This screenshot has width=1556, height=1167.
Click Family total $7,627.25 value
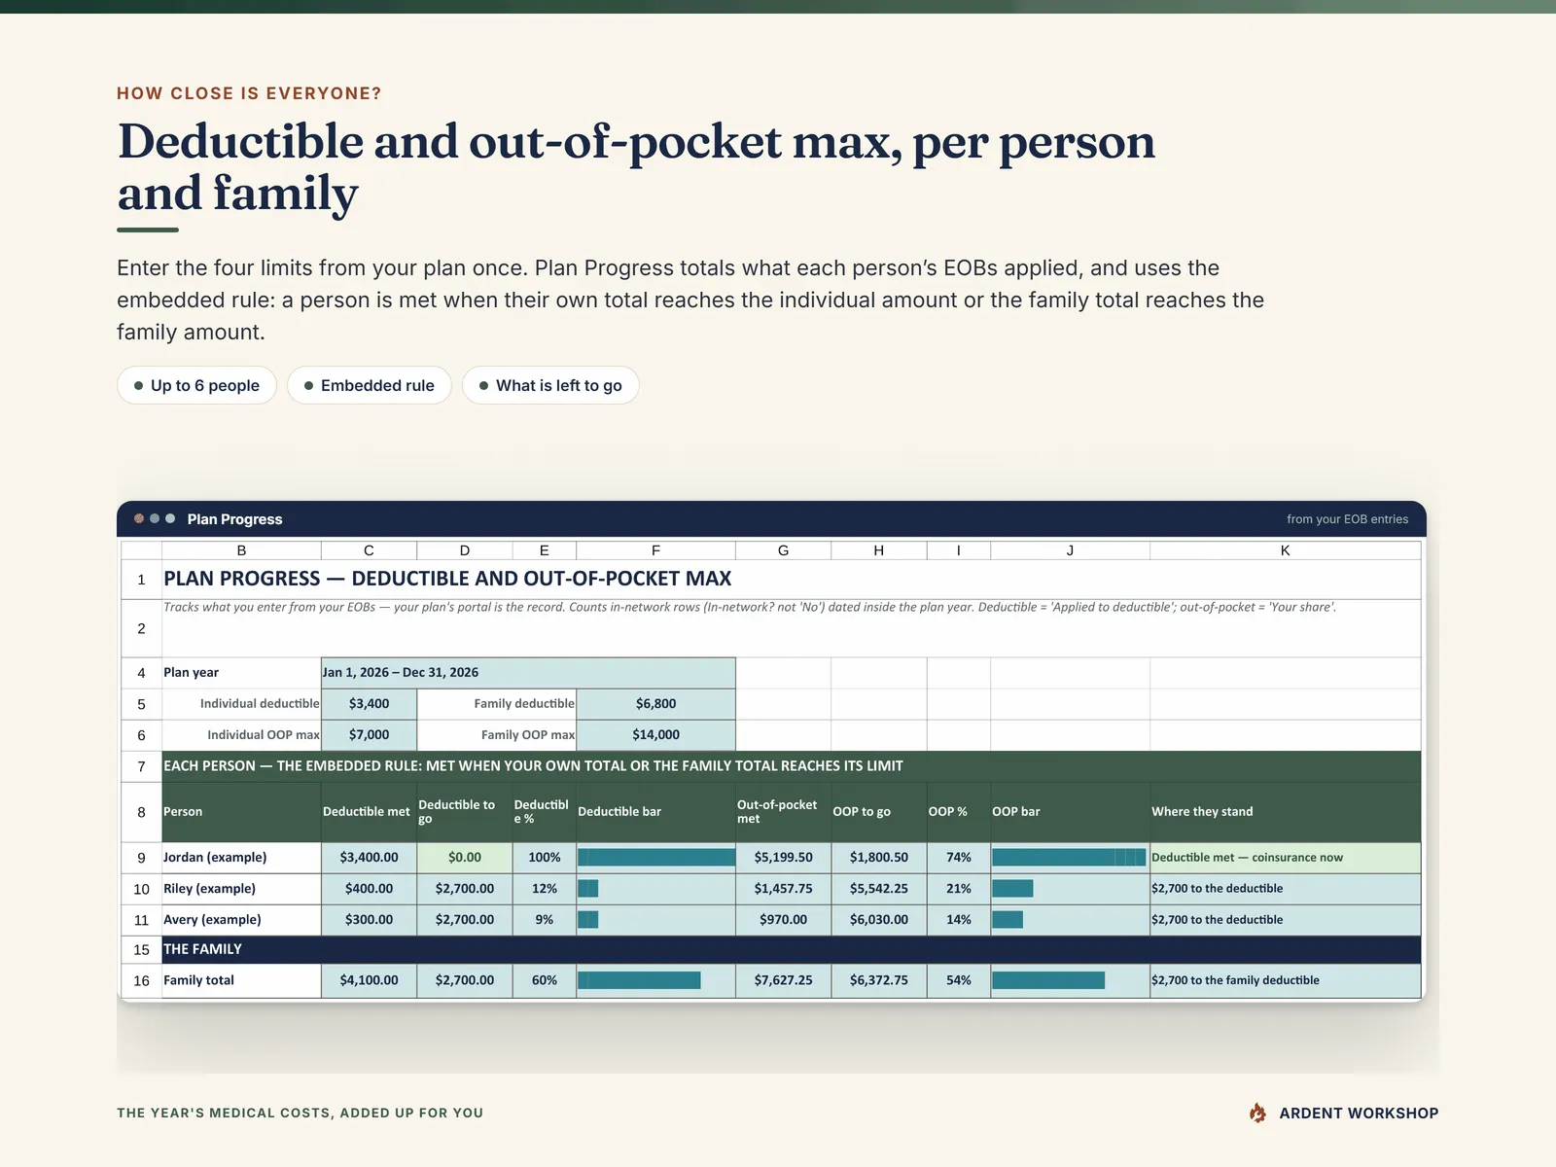click(x=783, y=980)
